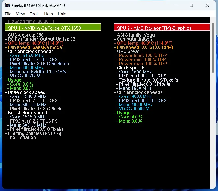
Task: Click VDDC: 0.000 V line
Action: (x=133, y=109)
